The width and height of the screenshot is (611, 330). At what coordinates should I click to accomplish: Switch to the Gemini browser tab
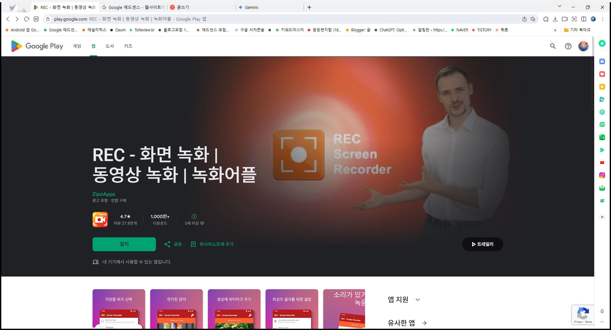tap(251, 7)
